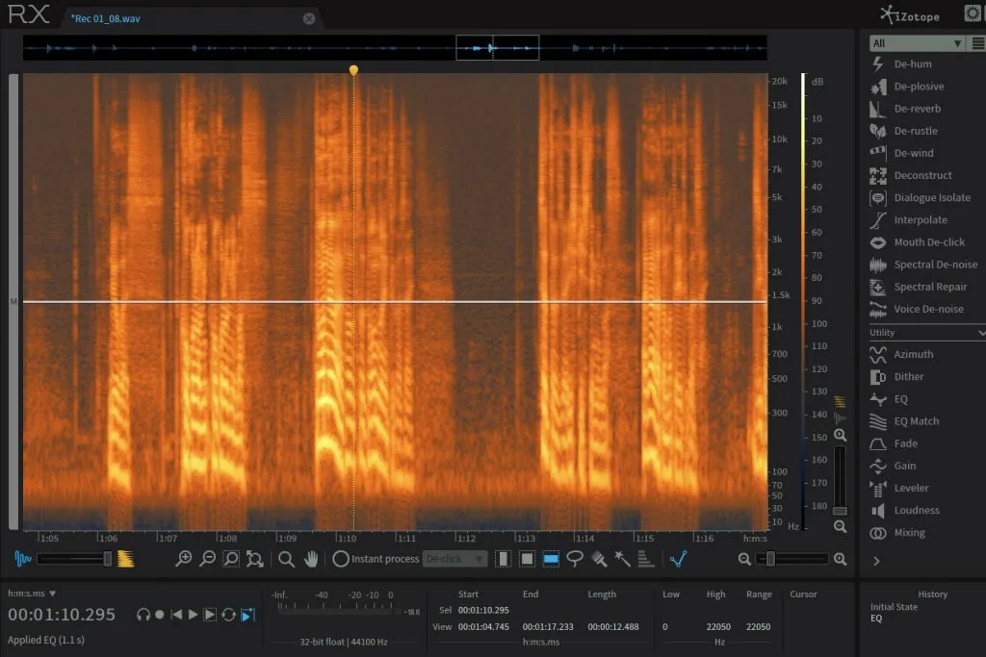This screenshot has width=986, height=657.
Task: Select the brush selection tool
Action: point(599,558)
